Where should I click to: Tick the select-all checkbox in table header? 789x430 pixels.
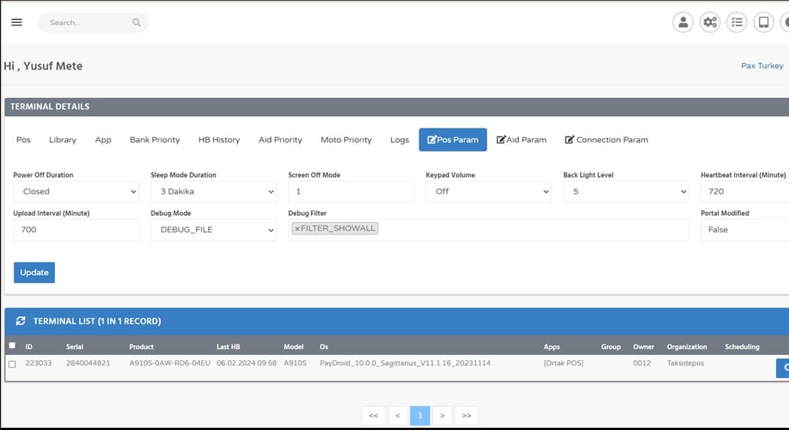pos(11,346)
